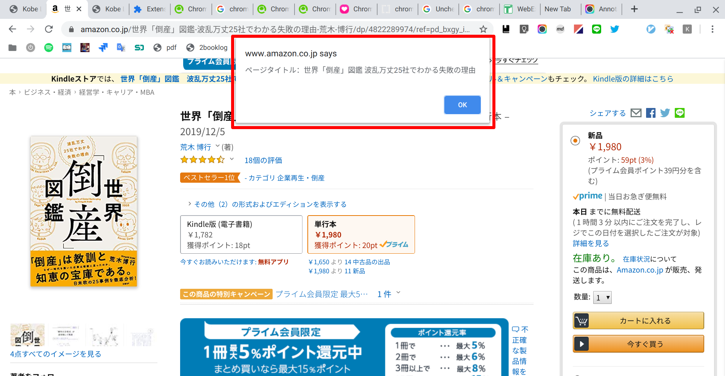
Task: Click the address bar URL field
Action: [x=275, y=29]
